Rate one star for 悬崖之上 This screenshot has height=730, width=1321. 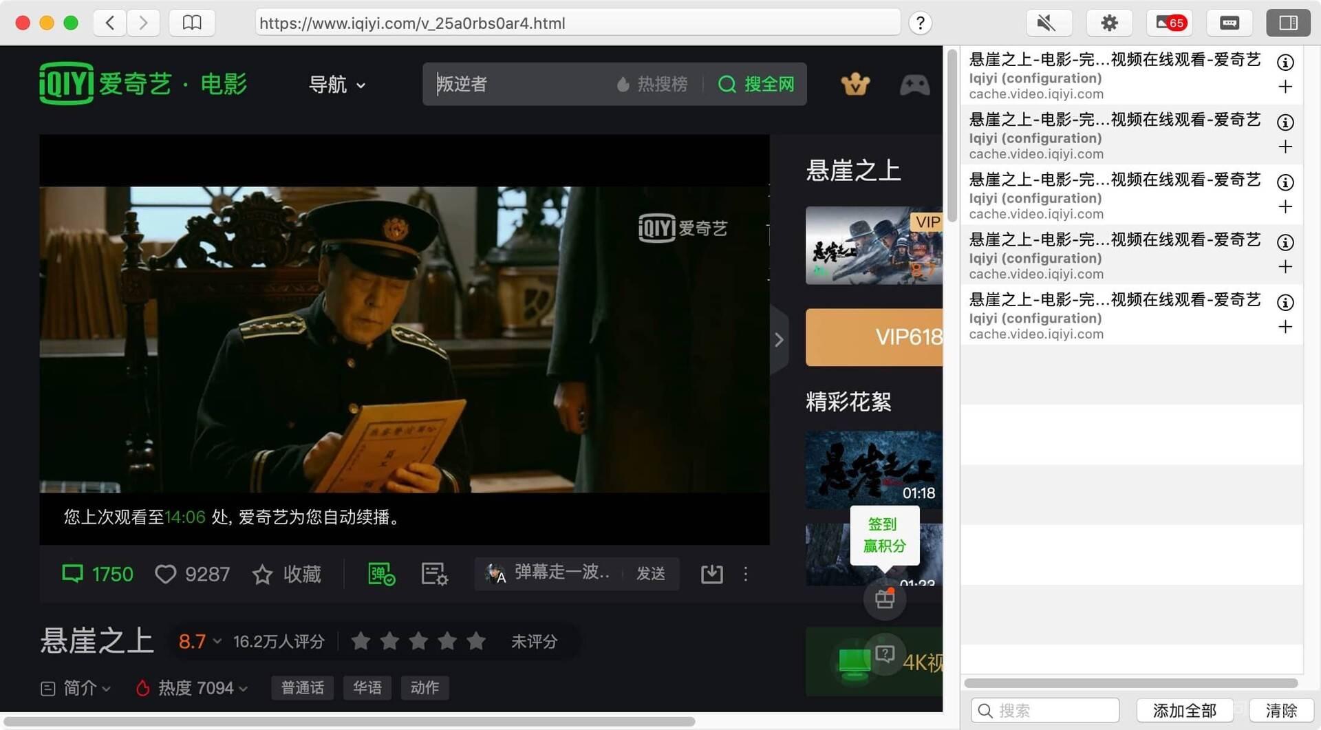click(x=361, y=641)
